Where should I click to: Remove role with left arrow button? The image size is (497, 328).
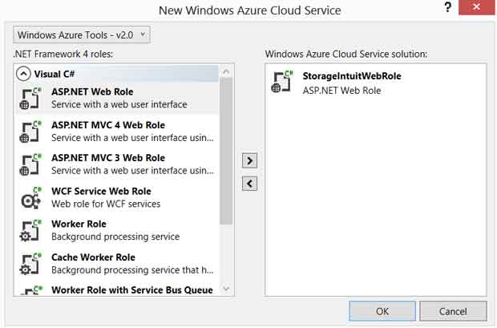[249, 184]
